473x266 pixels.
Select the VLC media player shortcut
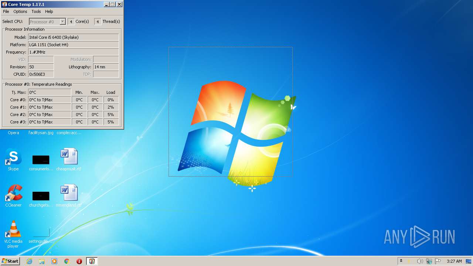13,234
